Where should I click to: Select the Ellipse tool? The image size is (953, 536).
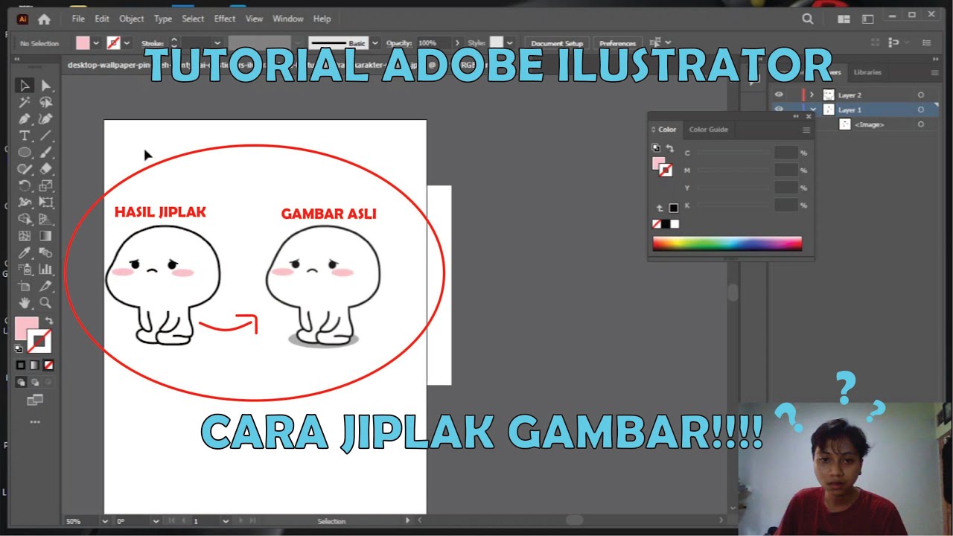25,152
